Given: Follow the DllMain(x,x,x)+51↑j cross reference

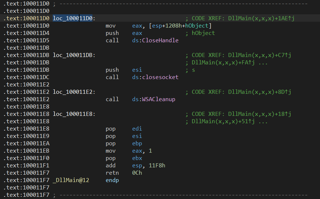Looking at the screenshot, I should pos(223,121).
